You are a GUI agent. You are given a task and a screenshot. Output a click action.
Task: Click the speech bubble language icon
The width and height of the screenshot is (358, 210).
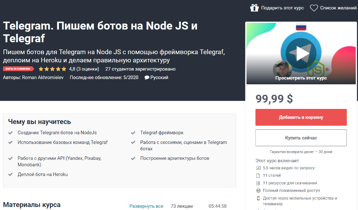click(147, 78)
